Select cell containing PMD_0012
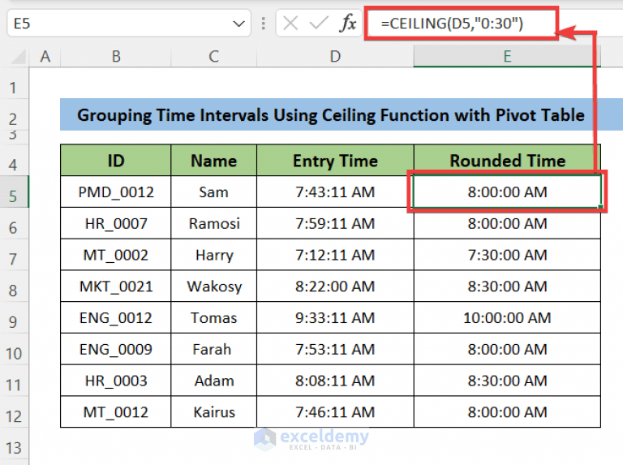623x465 pixels. click(x=116, y=192)
